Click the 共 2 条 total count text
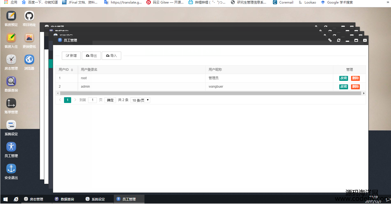 click(123, 100)
